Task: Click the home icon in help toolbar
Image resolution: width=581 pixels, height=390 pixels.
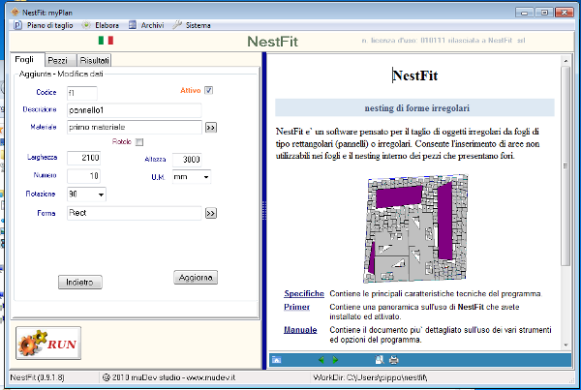Action: pos(276,360)
